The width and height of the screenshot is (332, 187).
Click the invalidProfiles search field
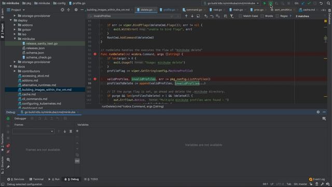pos(133,16)
